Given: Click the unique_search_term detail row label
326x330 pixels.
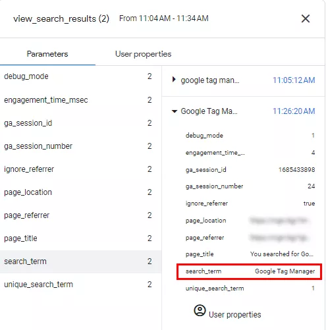Looking at the screenshot, I should click(x=215, y=289).
